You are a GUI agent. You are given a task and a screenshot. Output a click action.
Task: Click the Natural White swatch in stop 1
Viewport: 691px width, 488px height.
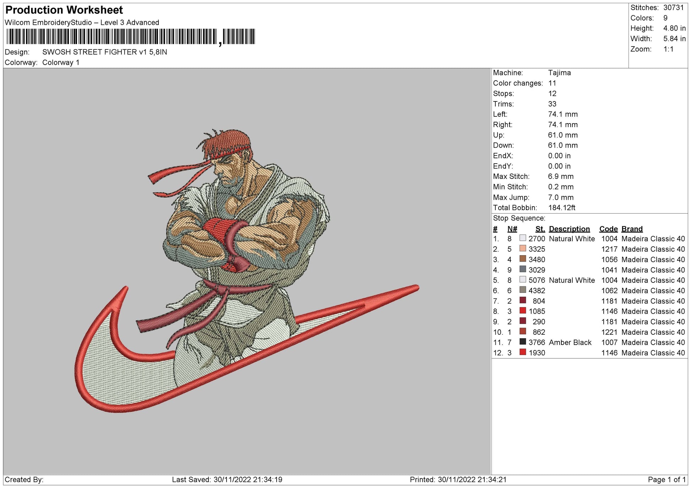click(522, 238)
